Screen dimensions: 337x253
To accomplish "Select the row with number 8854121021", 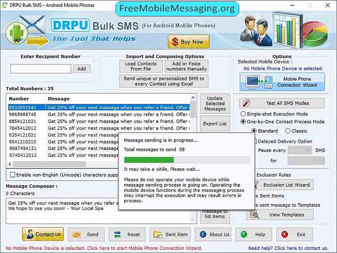I will (x=99, y=121).
